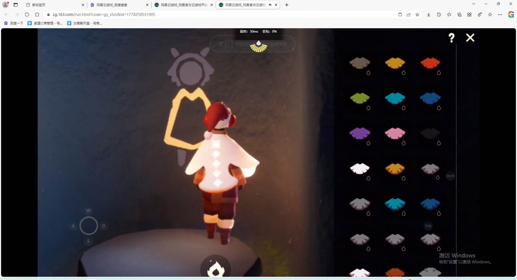Expand the tab list chevron
Image resolution: width=517 pixels, height=280 pixels.
pos(474,4)
